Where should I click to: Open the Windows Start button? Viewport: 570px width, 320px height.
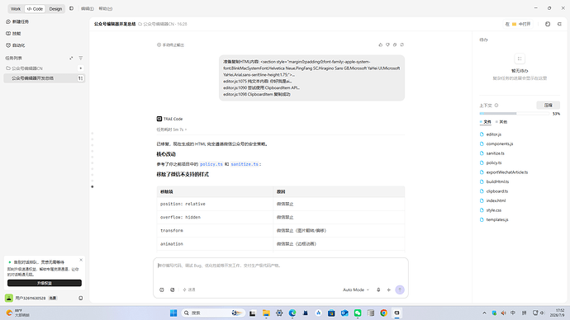point(173,313)
